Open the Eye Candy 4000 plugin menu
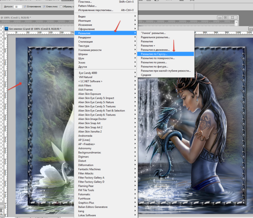Viewport: 253px width, 218px height. coord(106,73)
